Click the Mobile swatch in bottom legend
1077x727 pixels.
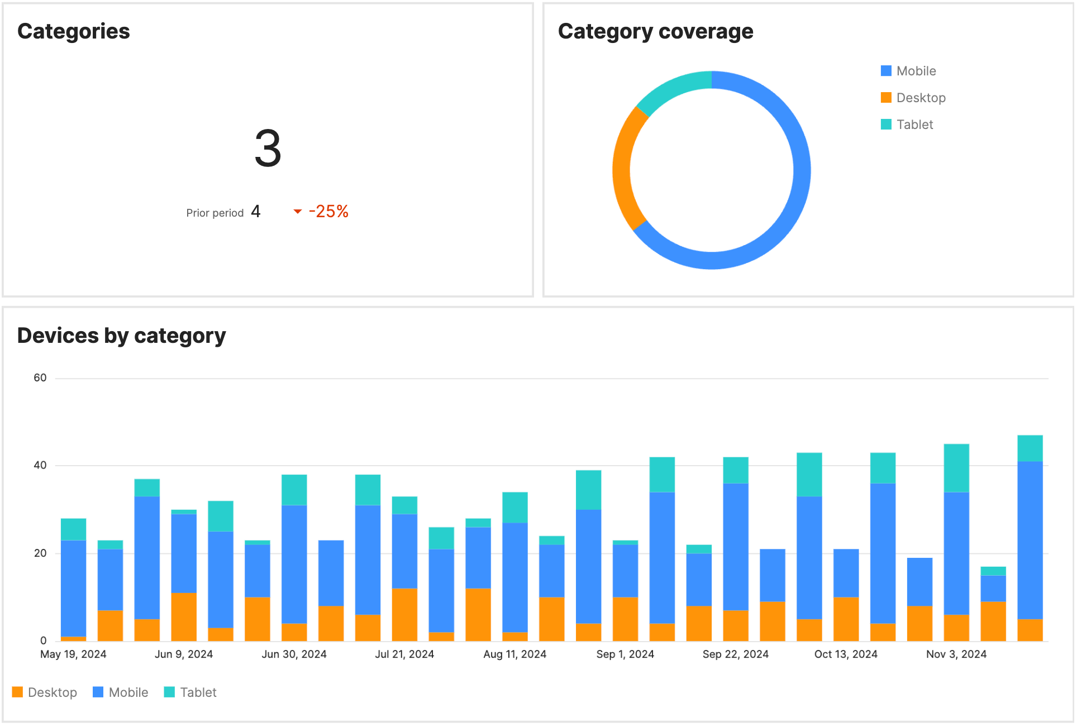(97, 692)
